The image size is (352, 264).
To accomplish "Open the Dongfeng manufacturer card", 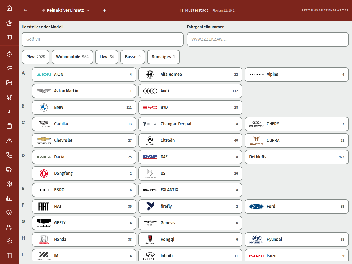I will (84, 174).
